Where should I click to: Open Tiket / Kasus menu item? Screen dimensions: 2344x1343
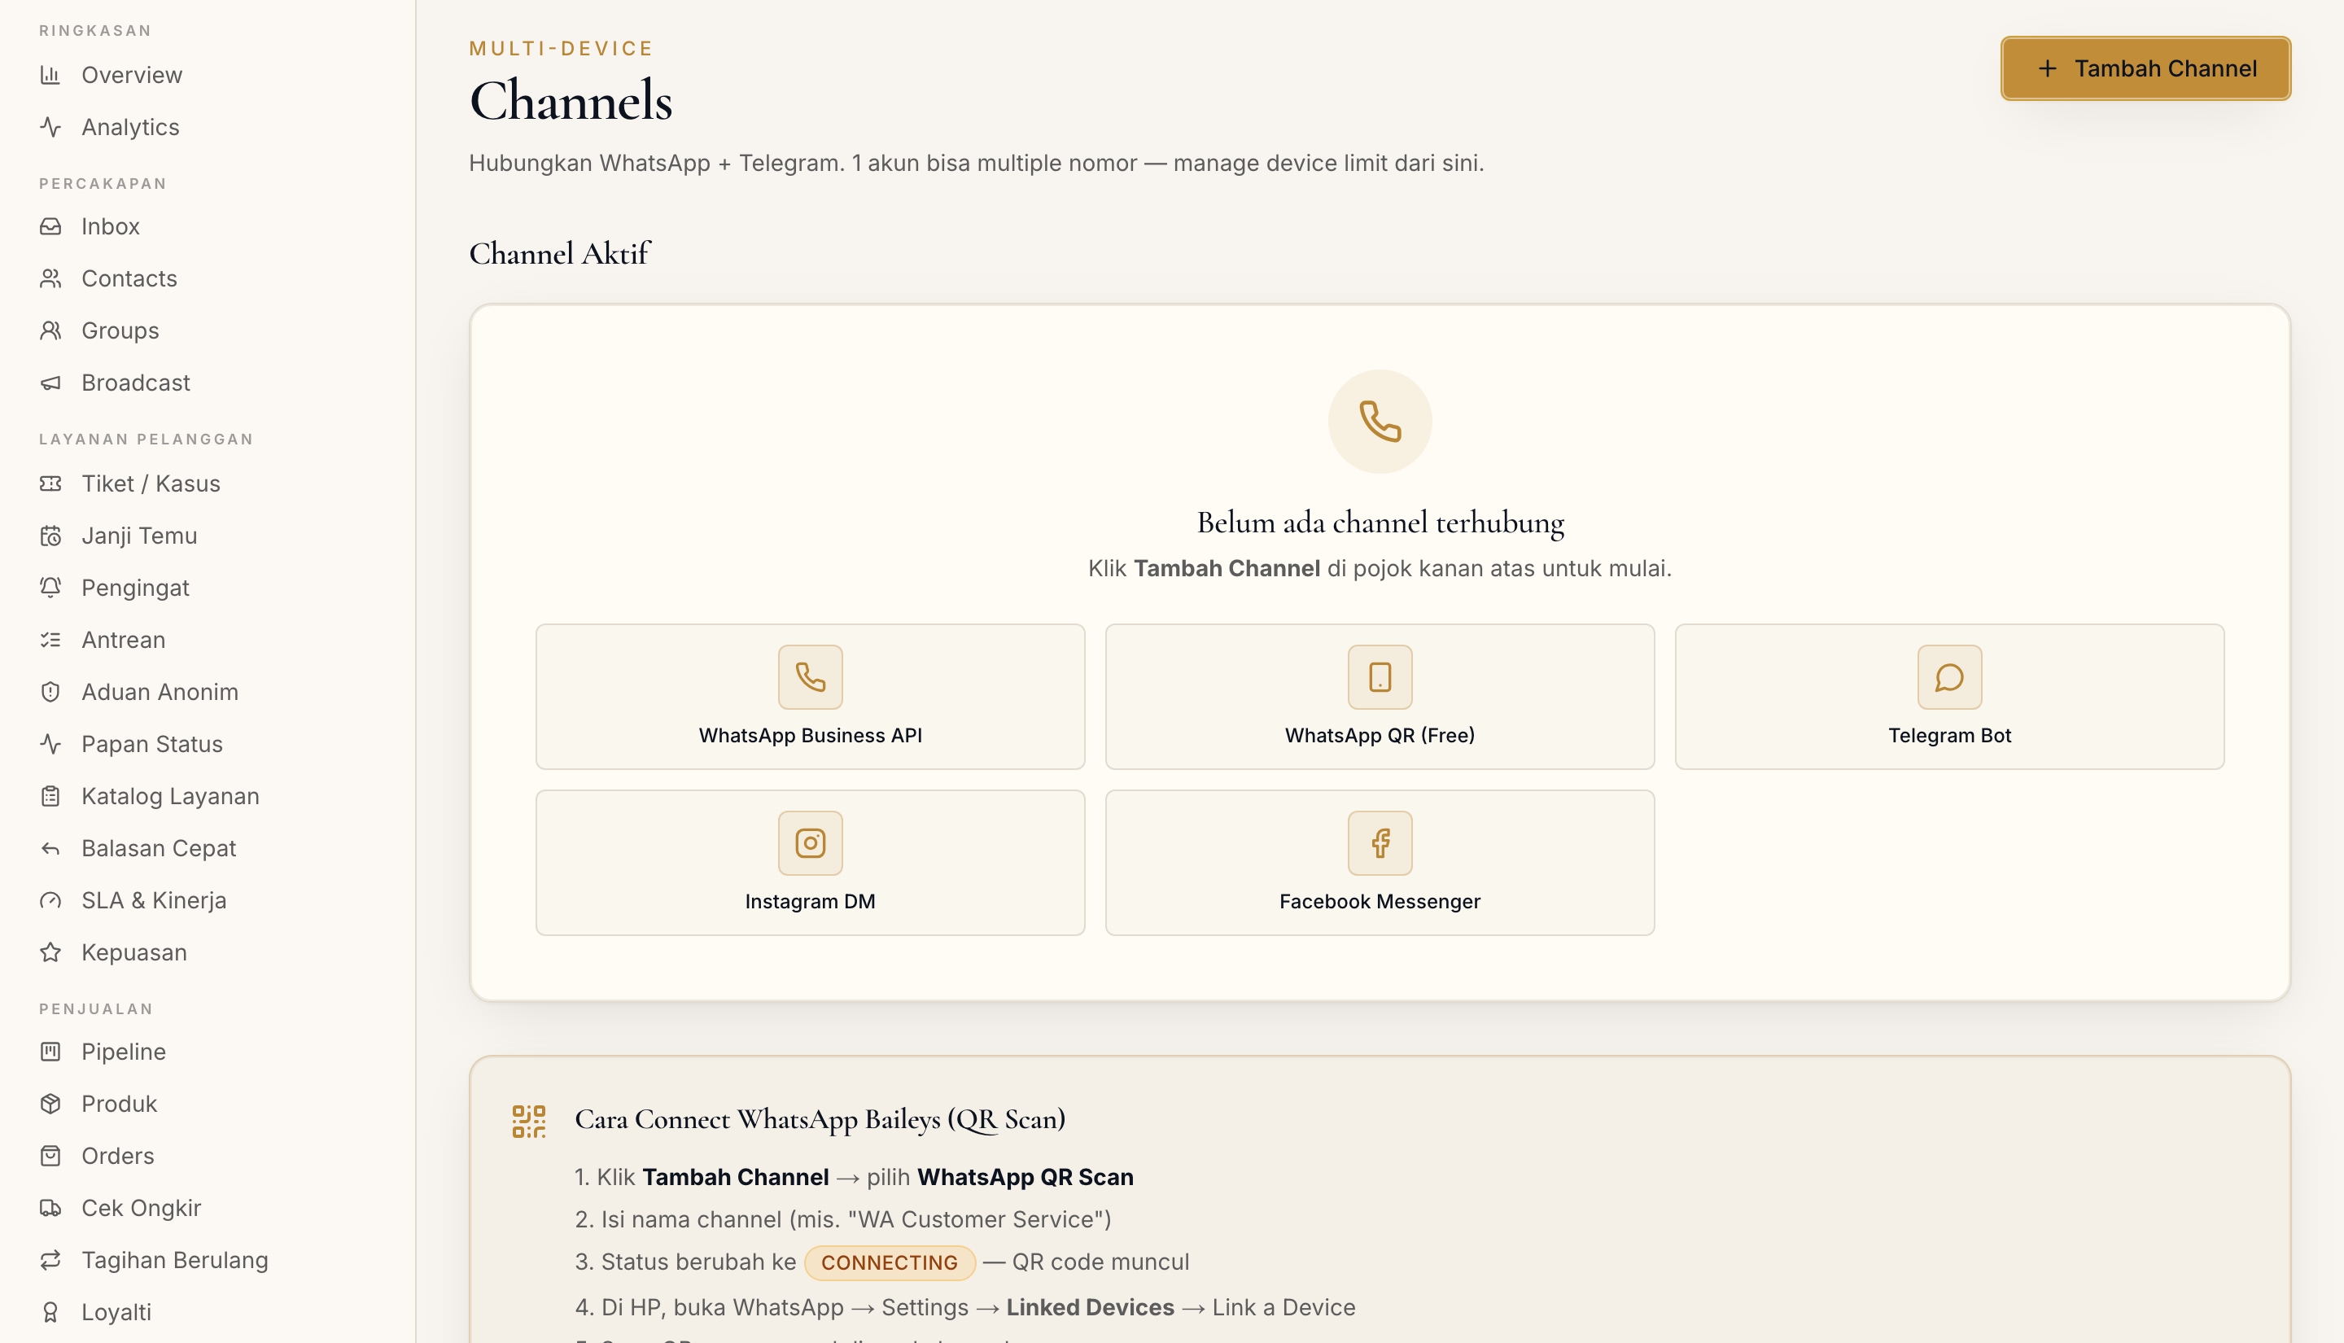click(208, 484)
